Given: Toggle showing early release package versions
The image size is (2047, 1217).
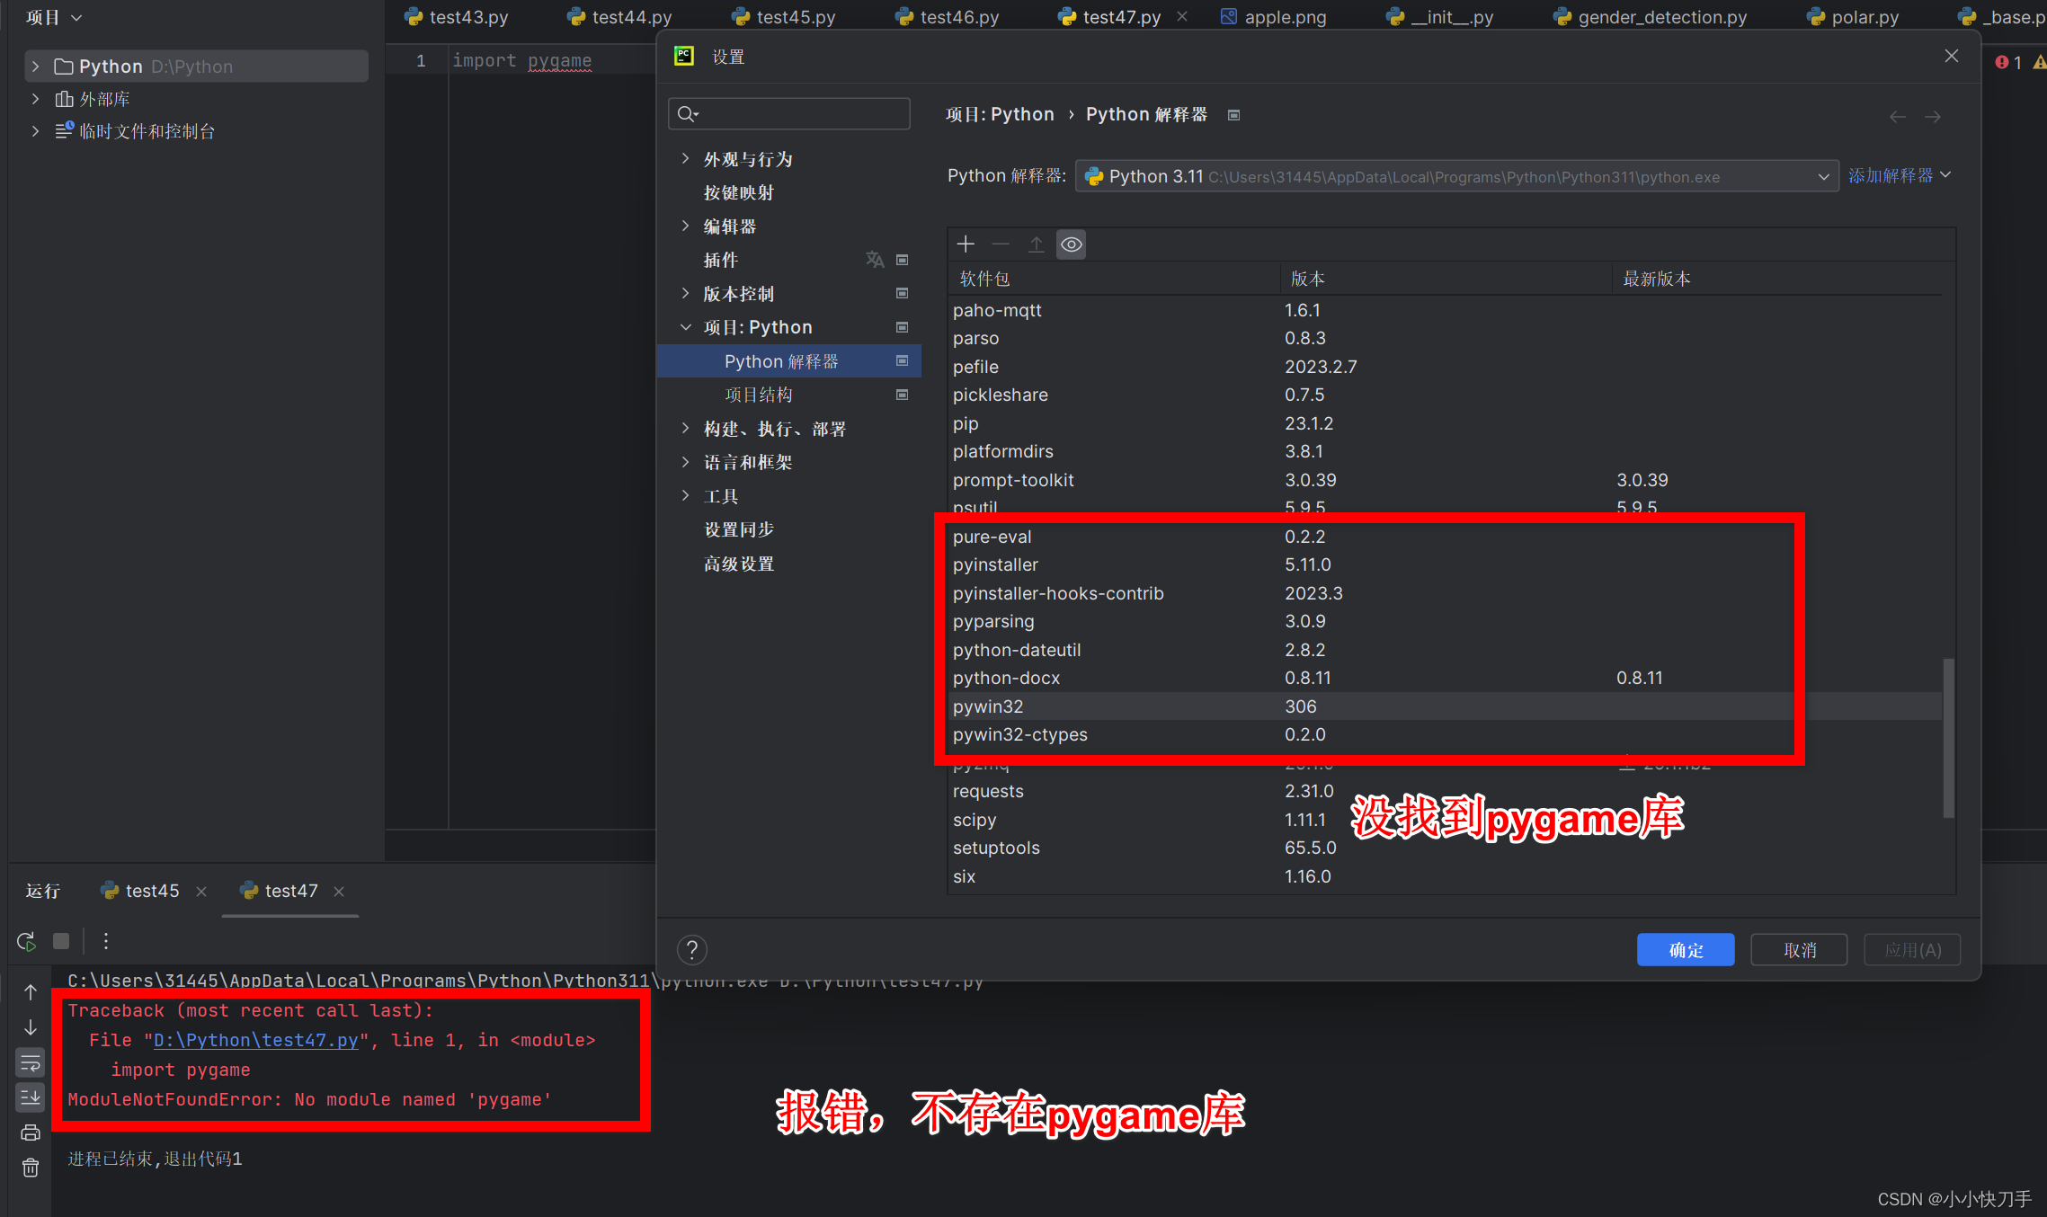Looking at the screenshot, I should 1071,244.
